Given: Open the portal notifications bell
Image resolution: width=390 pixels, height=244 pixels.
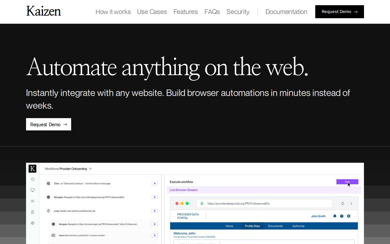Looking at the screenshot, I should pyautogui.click(x=335, y=216).
